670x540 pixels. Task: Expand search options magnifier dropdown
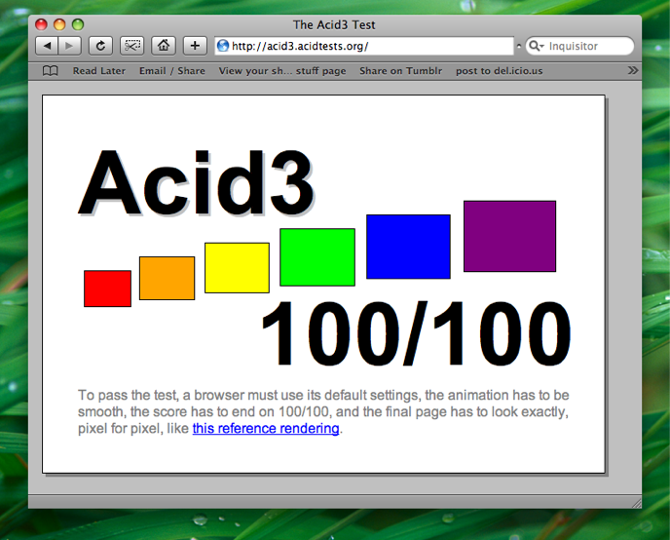click(x=537, y=46)
